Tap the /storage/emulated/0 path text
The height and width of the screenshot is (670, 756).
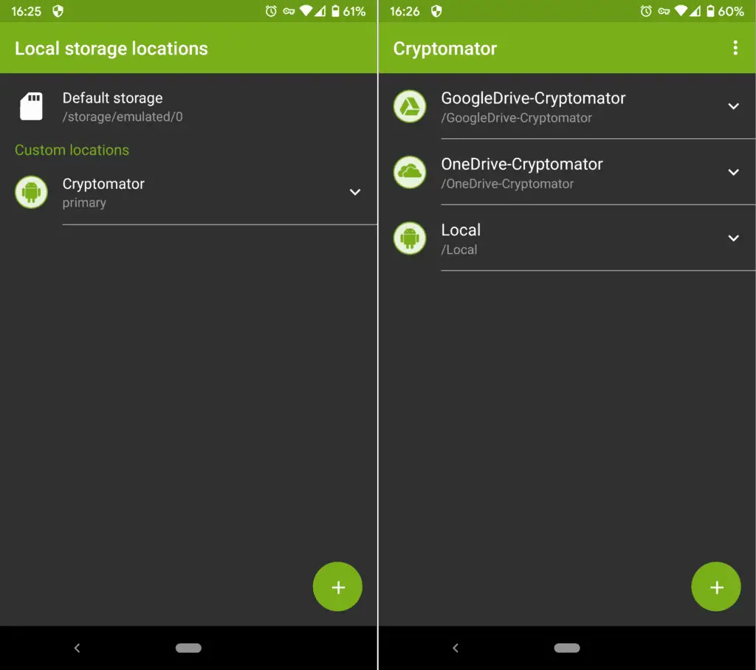123,117
